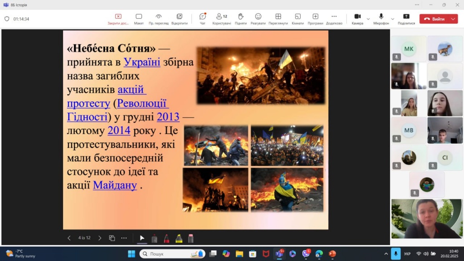
Task: Open the Реагувати reactions menu
Action: [258, 19]
